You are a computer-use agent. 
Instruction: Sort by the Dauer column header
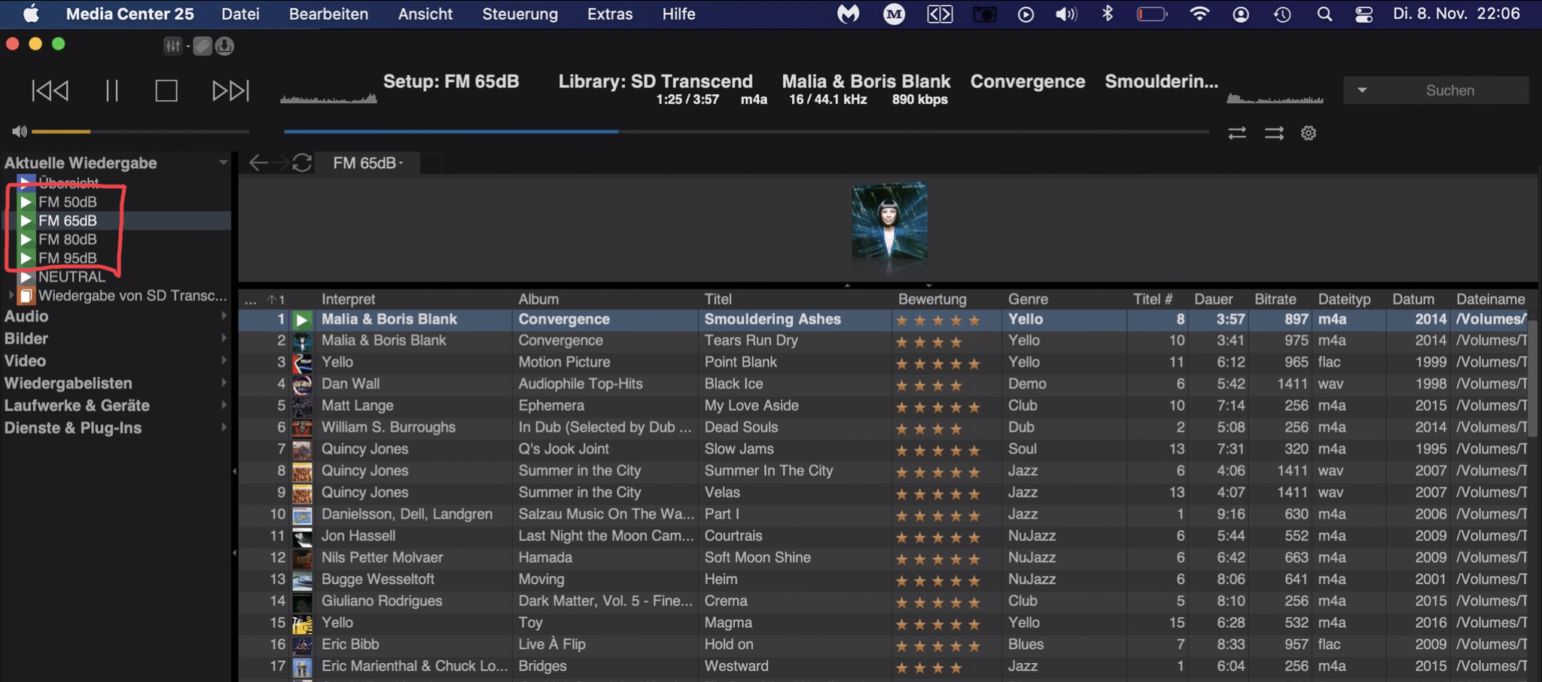click(x=1213, y=300)
